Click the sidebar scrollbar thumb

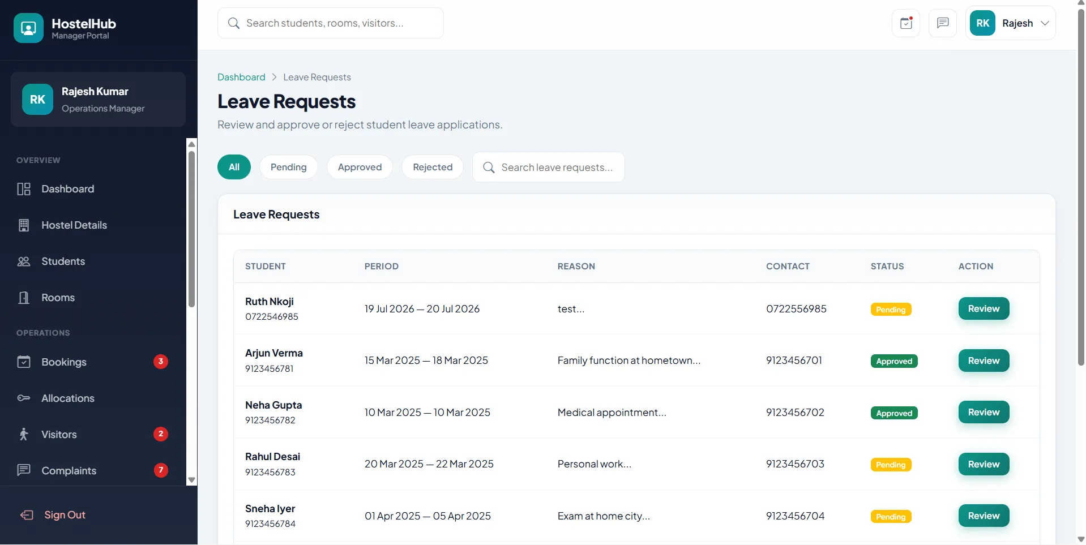[191, 229]
